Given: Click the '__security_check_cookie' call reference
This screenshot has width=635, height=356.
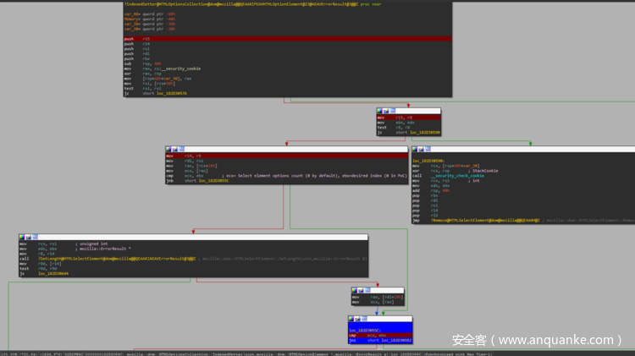Looking at the screenshot, I should [448, 176].
